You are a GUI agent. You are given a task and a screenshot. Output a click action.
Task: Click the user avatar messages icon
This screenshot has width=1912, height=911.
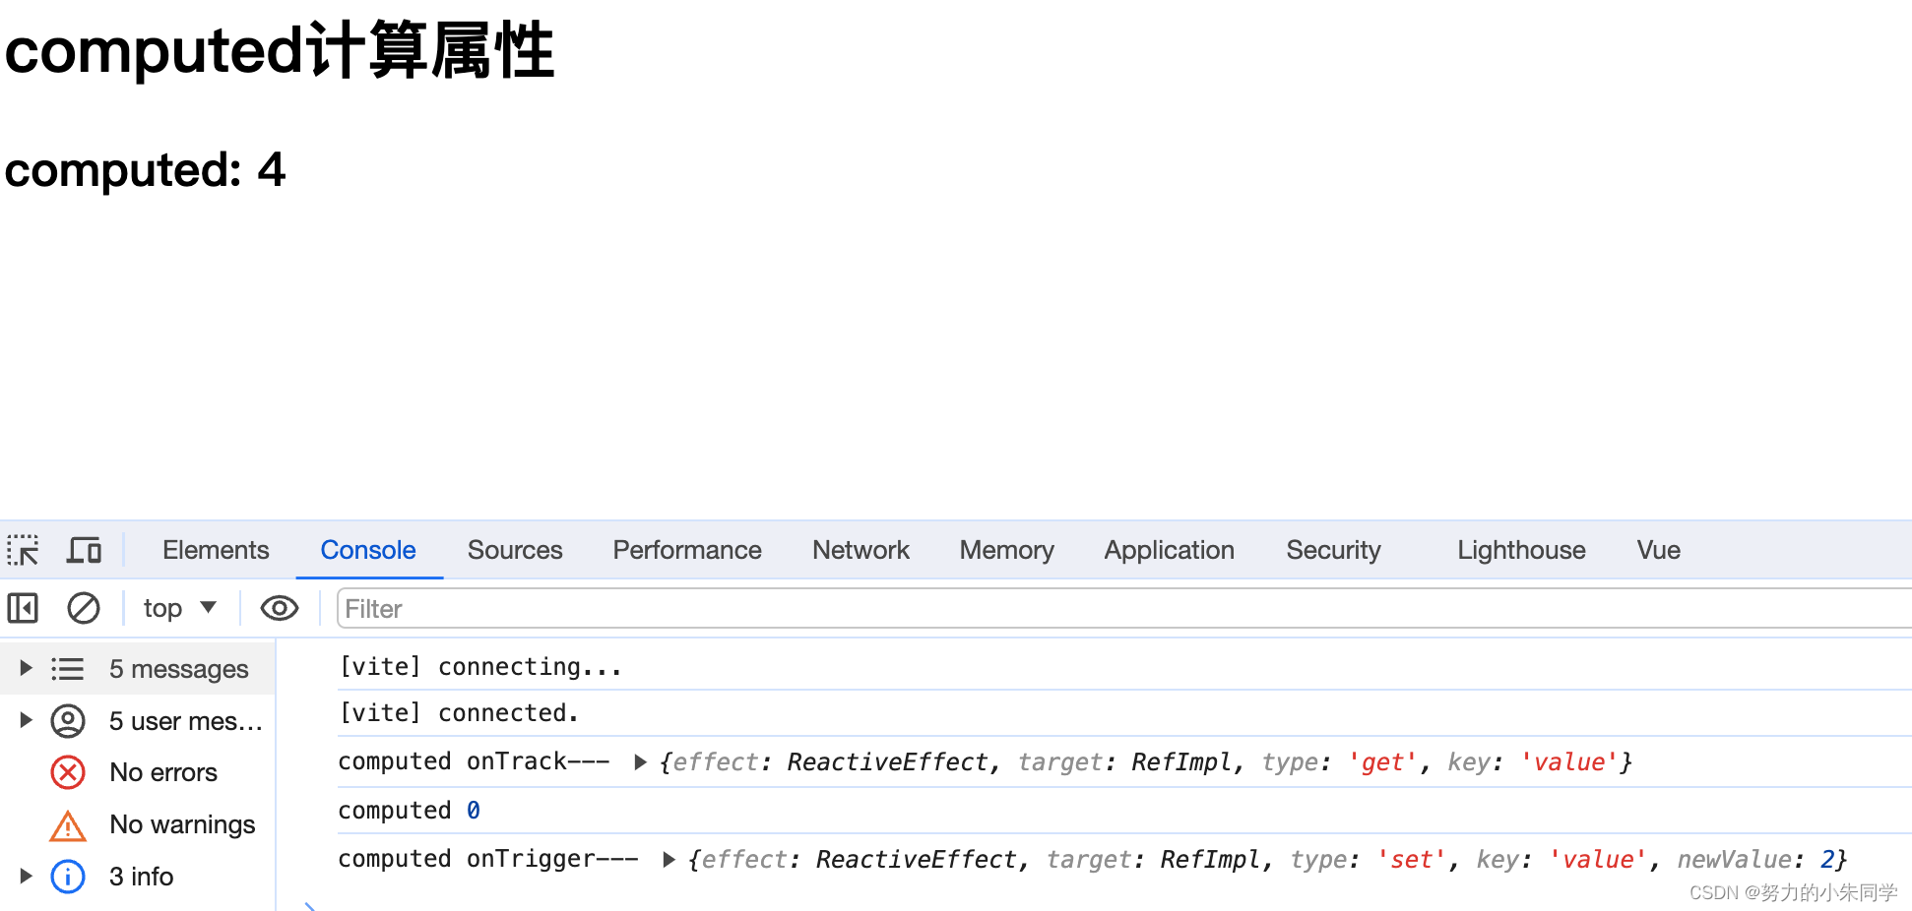coord(68,720)
